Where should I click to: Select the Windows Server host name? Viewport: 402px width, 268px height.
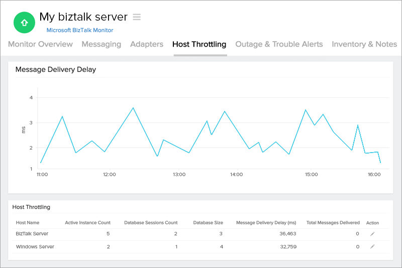35,246
